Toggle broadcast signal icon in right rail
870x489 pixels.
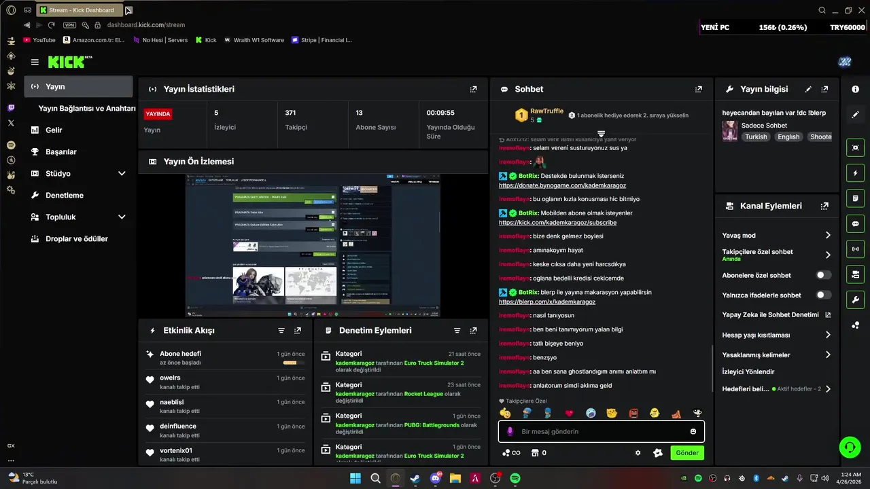[x=856, y=249]
